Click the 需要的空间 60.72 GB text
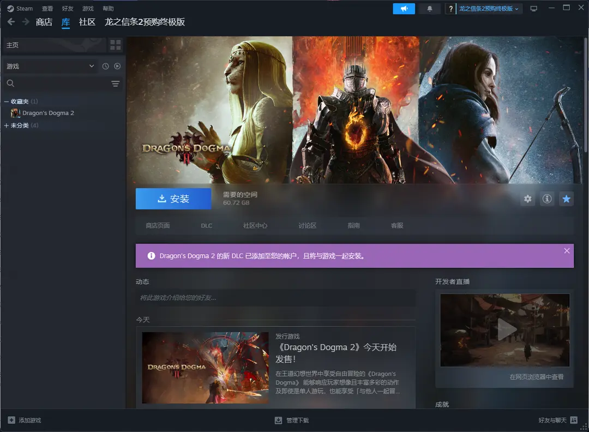 coord(240,199)
